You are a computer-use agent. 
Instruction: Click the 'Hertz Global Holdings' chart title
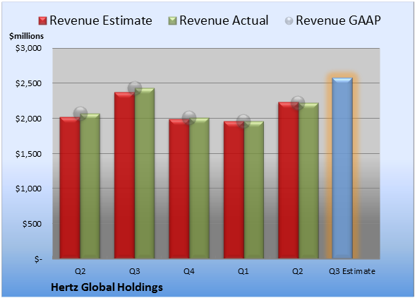pyautogui.click(x=107, y=287)
